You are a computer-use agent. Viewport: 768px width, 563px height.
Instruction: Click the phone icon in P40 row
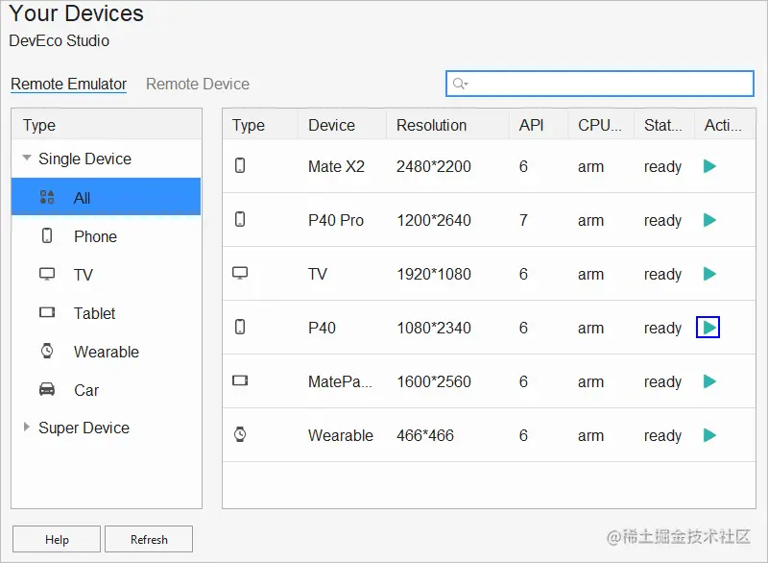(x=240, y=327)
